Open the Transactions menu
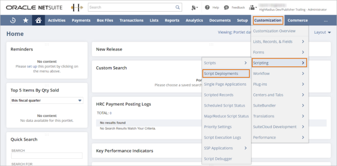The height and width of the screenshot is (166, 337). tap(132, 20)
